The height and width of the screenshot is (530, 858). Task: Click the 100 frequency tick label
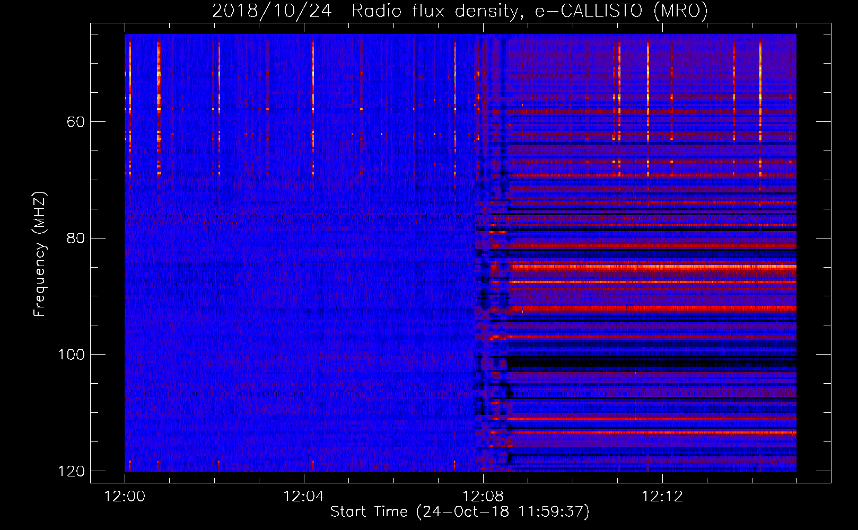(x=71, y=354)
